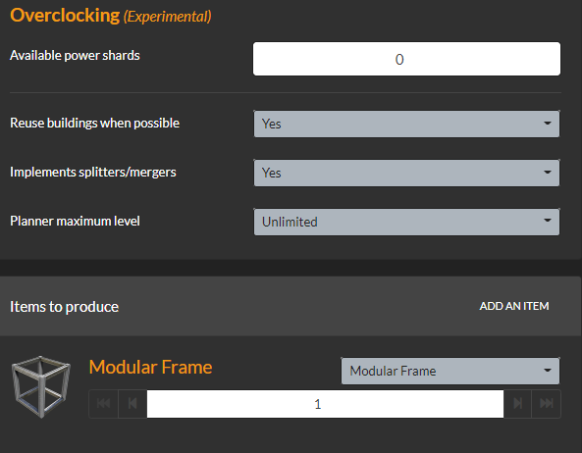582x453 pixels.
Task: Jump quantity to minimum with first-arrow icon
Action: point(104,404)
